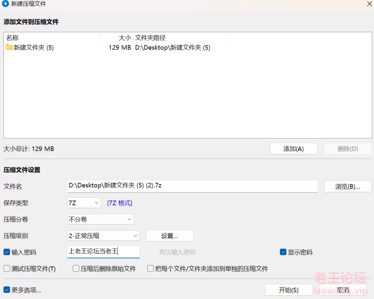The width and height of the screenshot is (374, 299).
Task: Enable 测试压缩文件(T) checkbox
Action: click(7, 269)
